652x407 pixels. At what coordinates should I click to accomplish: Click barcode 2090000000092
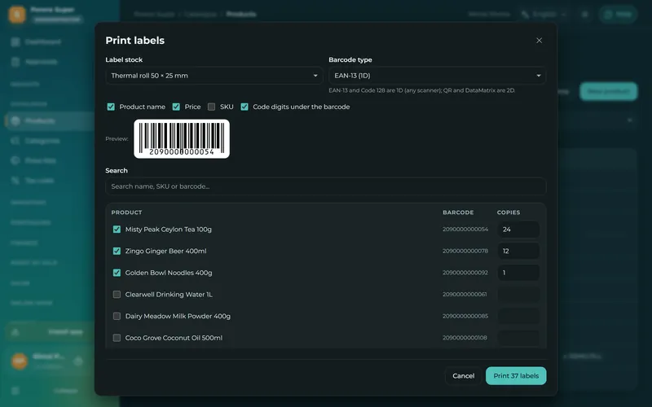point(465,273)
